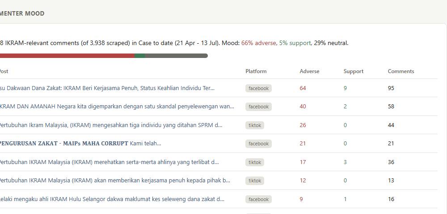Image resolution: width=447 pixels, height=214 pixels.
Task: Click the Comments column header
Action: click(x=401, y=71)
